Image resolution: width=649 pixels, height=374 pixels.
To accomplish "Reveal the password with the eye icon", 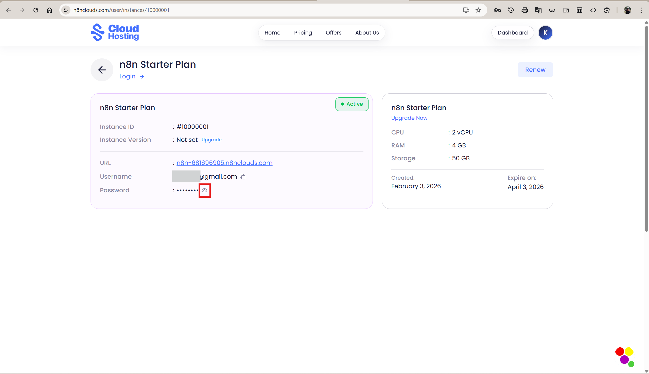I will click(204, 190).
